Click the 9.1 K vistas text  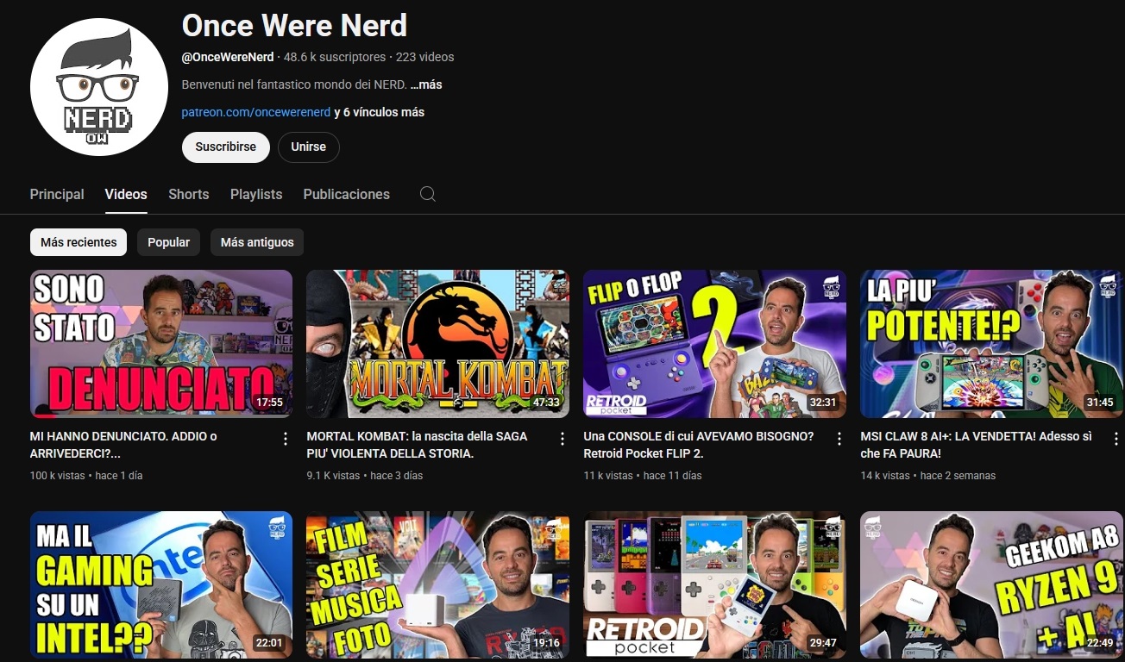point(333,476)
